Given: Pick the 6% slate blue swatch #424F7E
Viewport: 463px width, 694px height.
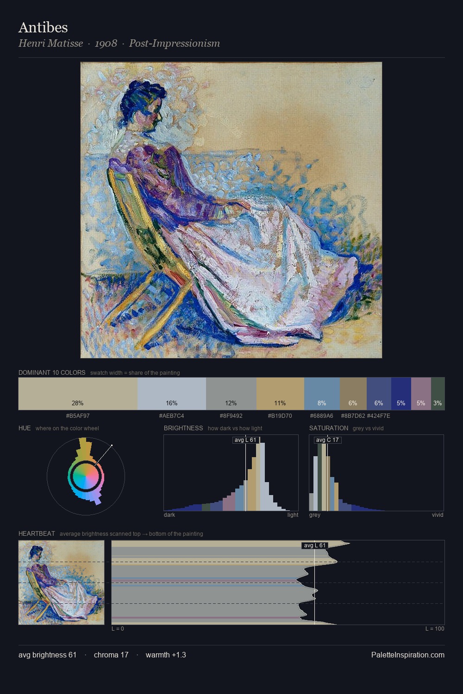Looking at the screenshot, I should pyautogui.click(x=379, y=394).
